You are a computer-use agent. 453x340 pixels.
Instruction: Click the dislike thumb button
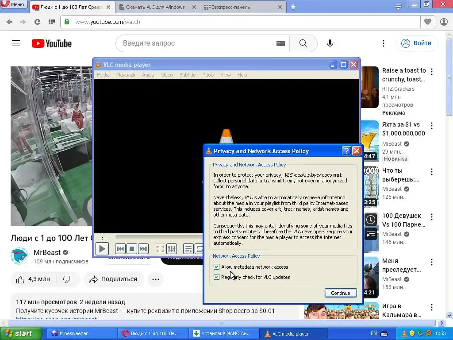67,279
